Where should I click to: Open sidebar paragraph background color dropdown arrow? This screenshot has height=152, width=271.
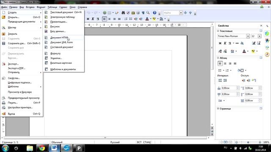click(246, 71)
